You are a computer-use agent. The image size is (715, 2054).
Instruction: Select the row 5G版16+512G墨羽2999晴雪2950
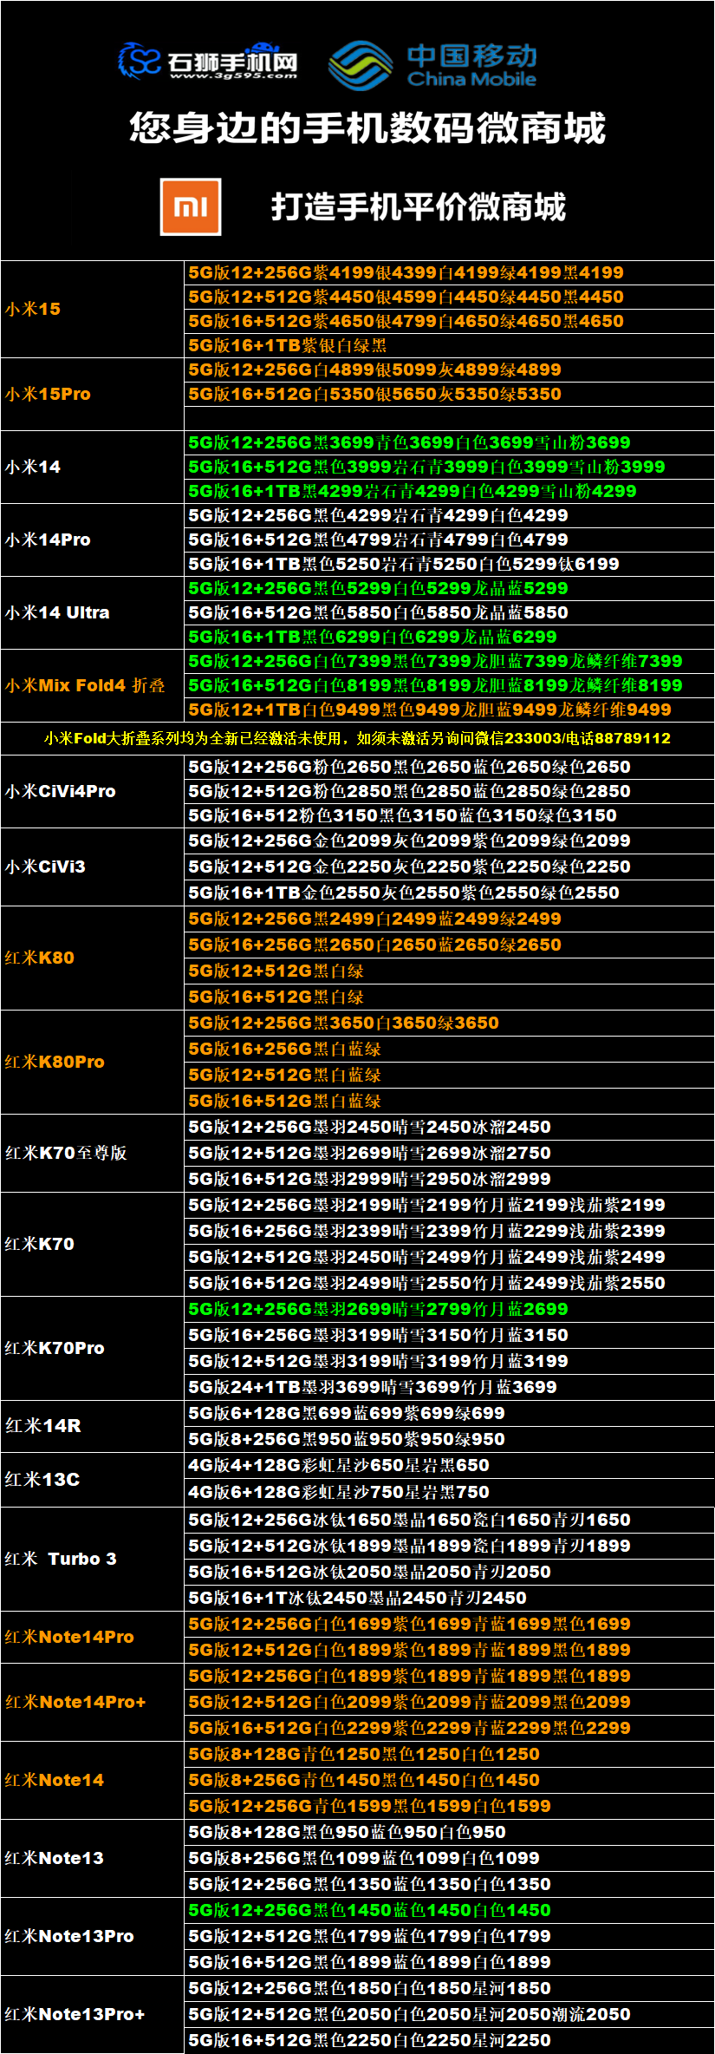(449, 1179)
